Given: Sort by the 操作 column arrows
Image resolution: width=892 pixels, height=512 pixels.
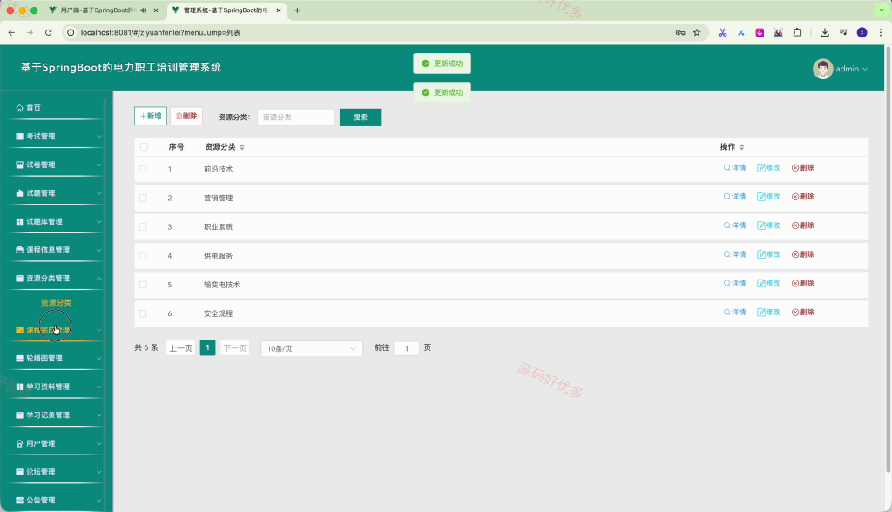Looking at the screenshot, I should [742, 147].
